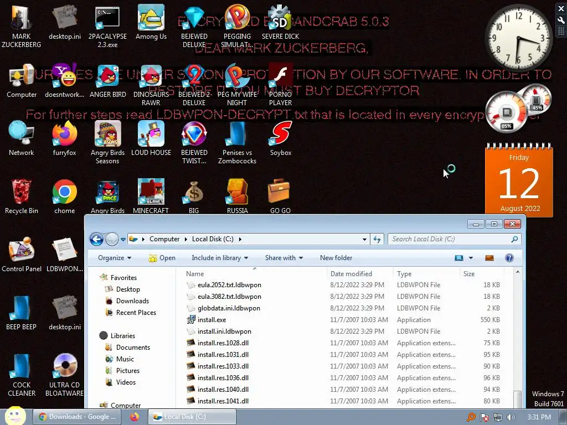The height and width of the screenshot is (425, 567).
Task: Click the taskbar clock 3:31 PM
Action: tap(539, 417)
